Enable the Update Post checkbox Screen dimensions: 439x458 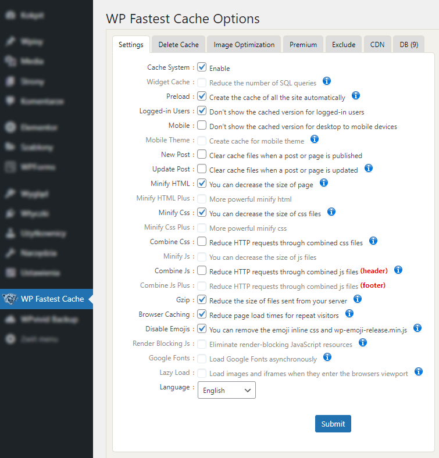(x=202, y=169)
